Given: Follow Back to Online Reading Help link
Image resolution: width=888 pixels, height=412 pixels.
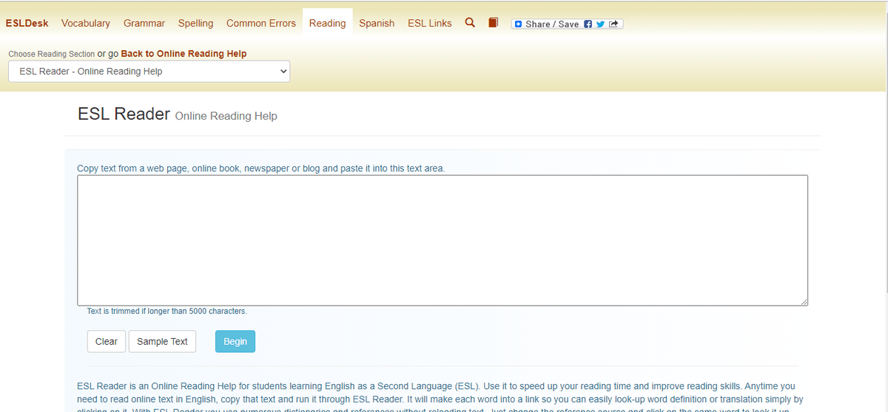Looking at the screenshot, I should pos(184,54).
